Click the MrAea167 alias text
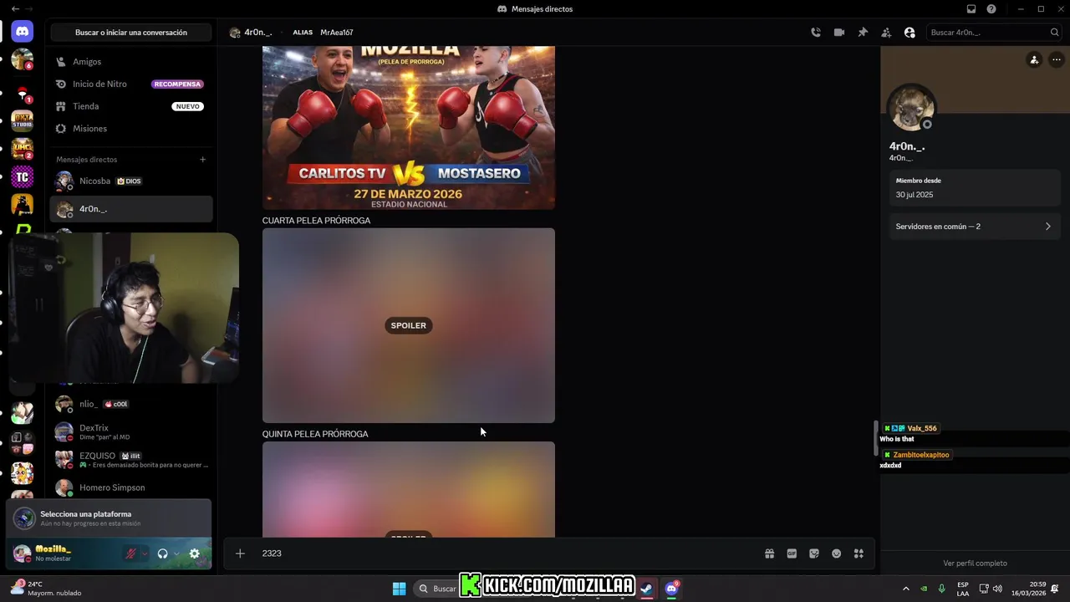This screenshot has height=602, width=1070. (337, 33)
